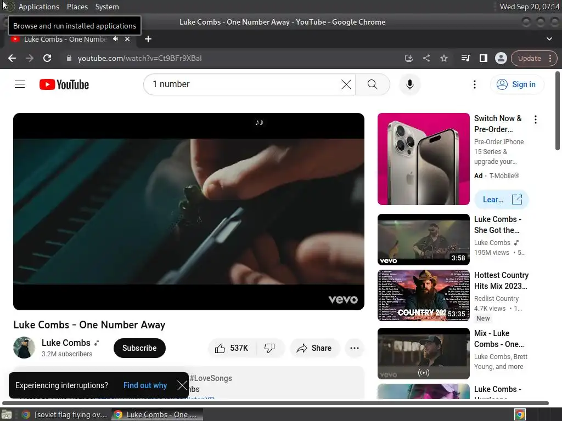Go back with the browser back arrow

click(12, 58)
